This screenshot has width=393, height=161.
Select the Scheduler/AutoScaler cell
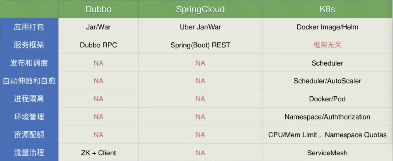(x=327, y=81)
